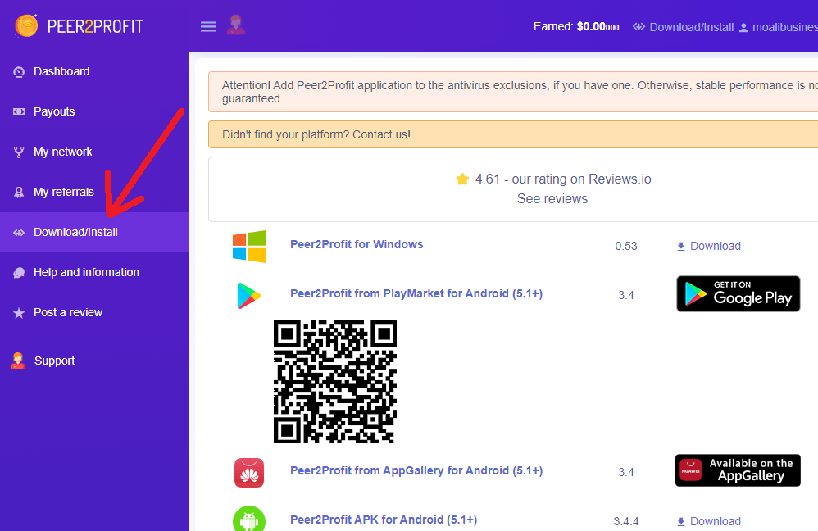
Task: Click the Peer2Profit logo icon
Action: pyautogui.click(x=26, y=25)
